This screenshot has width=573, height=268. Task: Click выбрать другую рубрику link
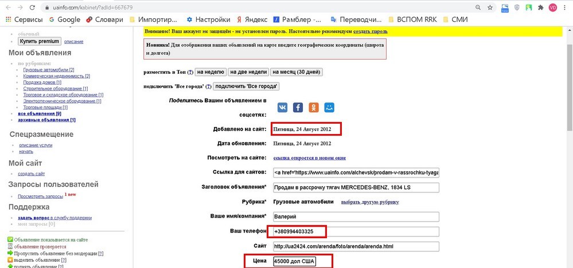(x=370, y=202)
